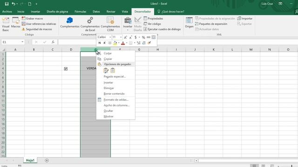Open font size 11 dropdown
Screen dimensions: 298x167
pos(121,37)
